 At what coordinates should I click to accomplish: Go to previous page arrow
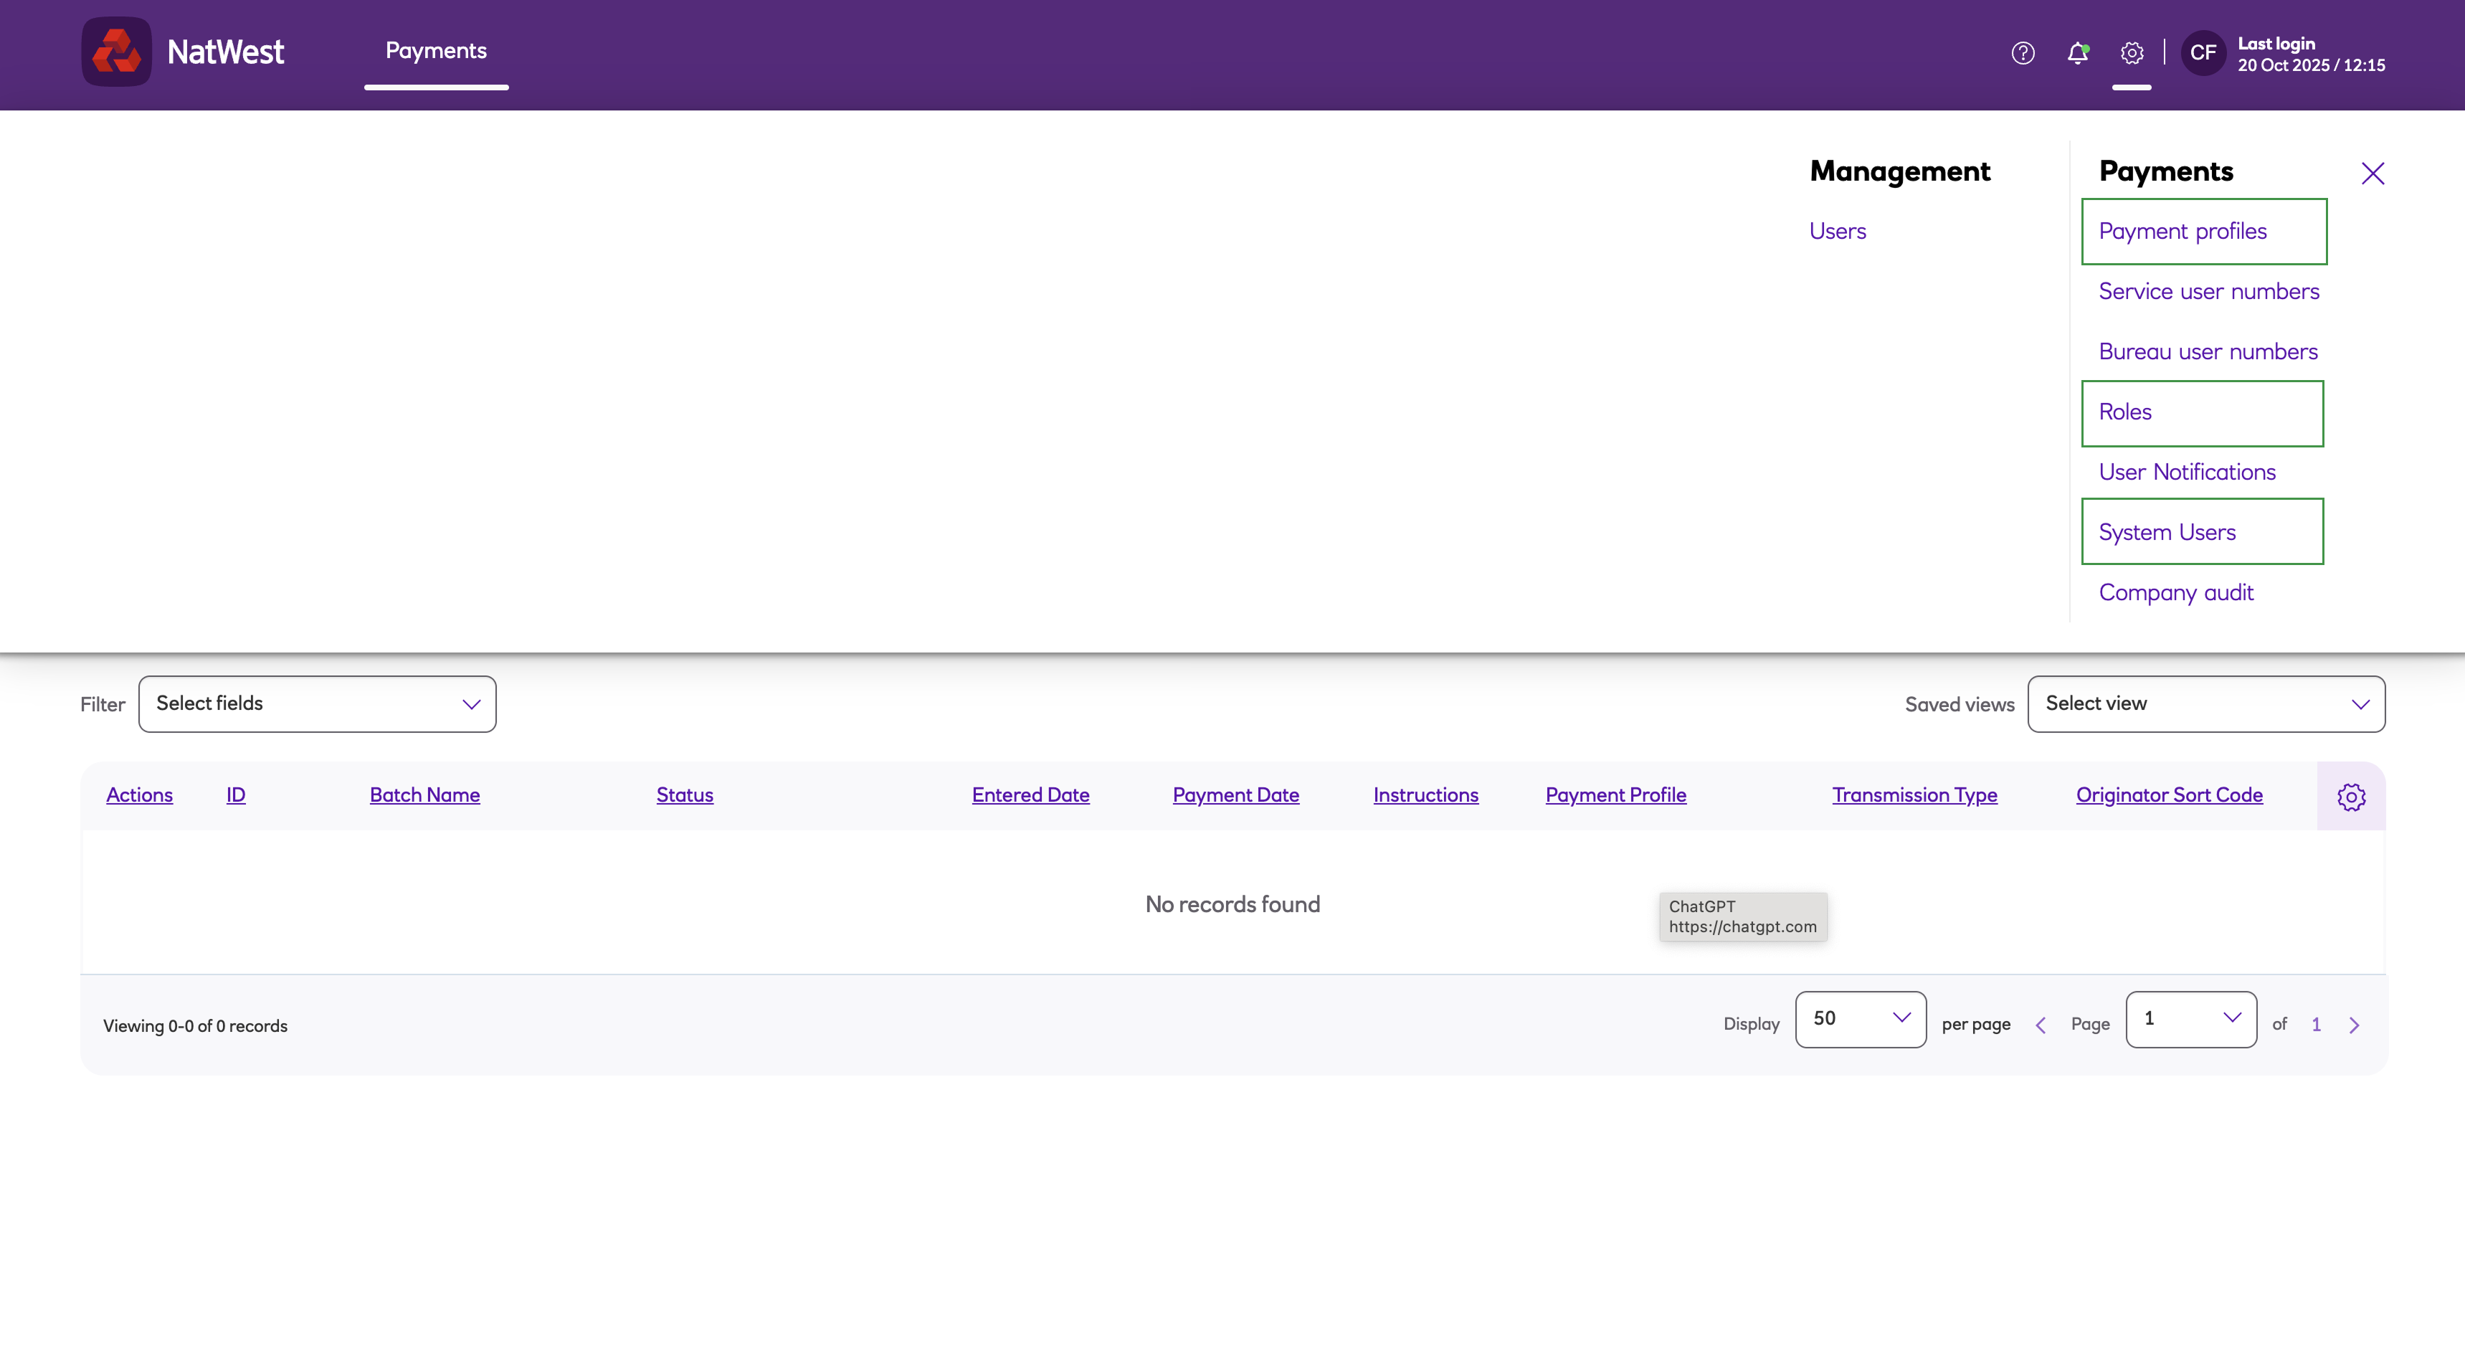click(x=2040, y=1025)
